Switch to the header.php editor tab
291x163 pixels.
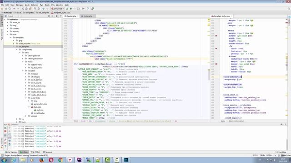pos(71,16)
